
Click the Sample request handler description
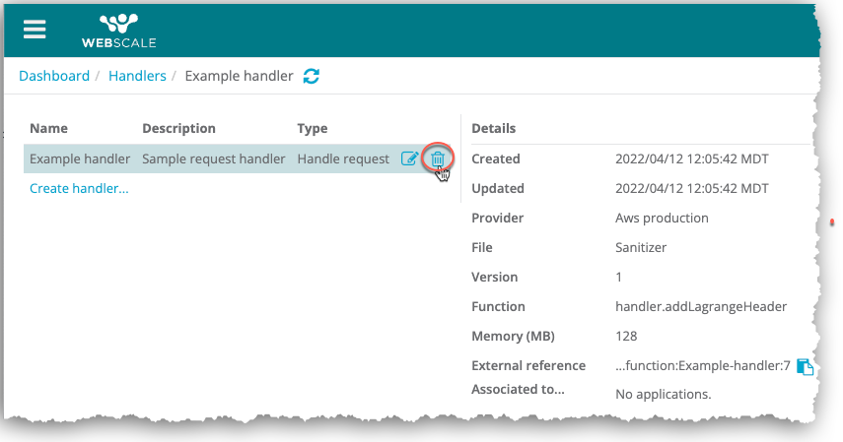(213, 158)
